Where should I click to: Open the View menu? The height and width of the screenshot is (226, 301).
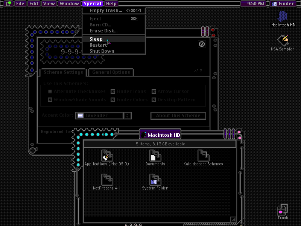coord(49,3)
